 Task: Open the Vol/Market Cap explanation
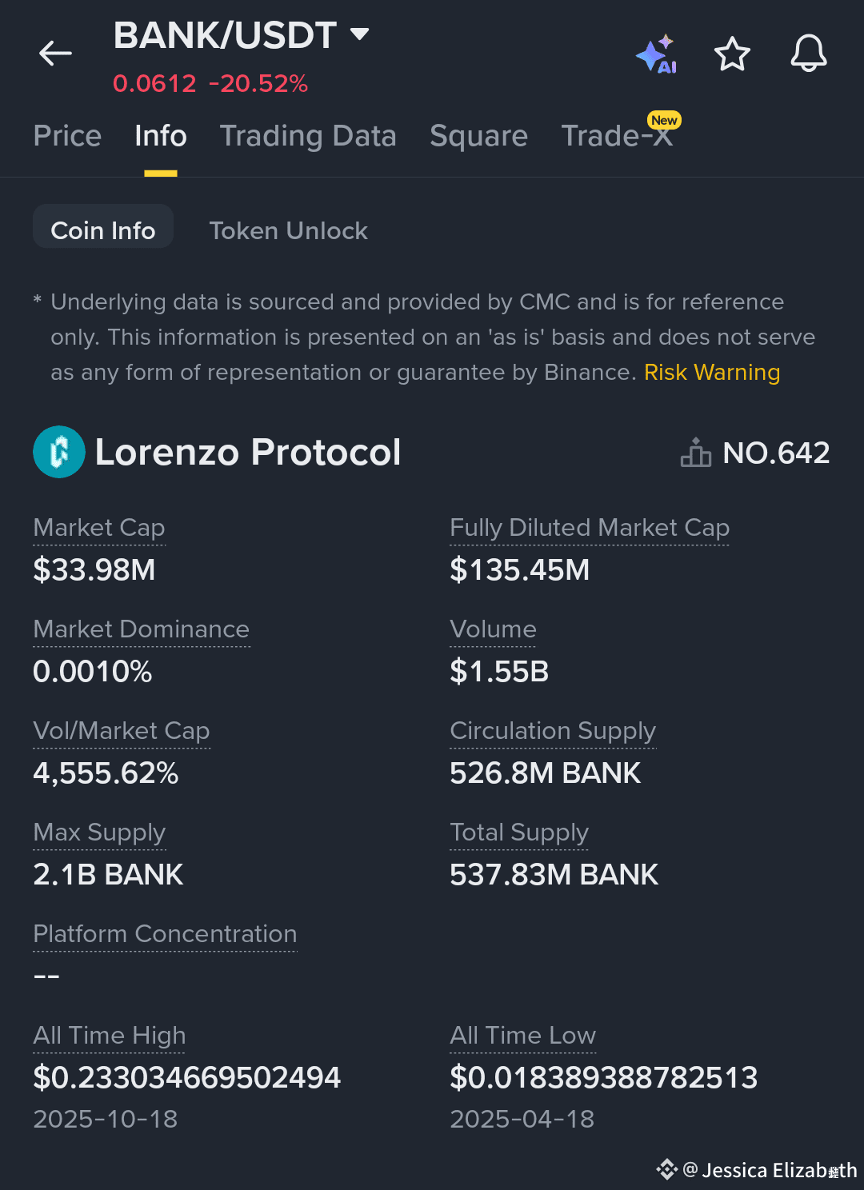pyautogui.click(x=121, y=731)
